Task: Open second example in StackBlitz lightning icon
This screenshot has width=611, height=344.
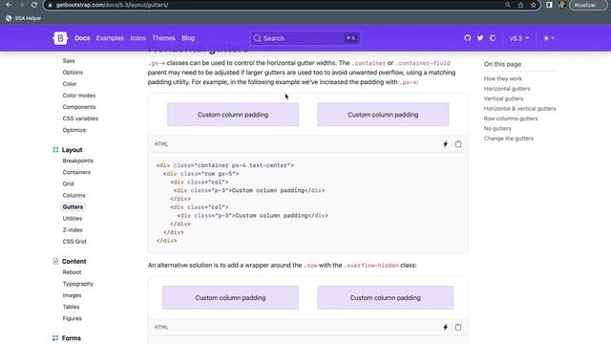Action: click(x=446, y=327)
